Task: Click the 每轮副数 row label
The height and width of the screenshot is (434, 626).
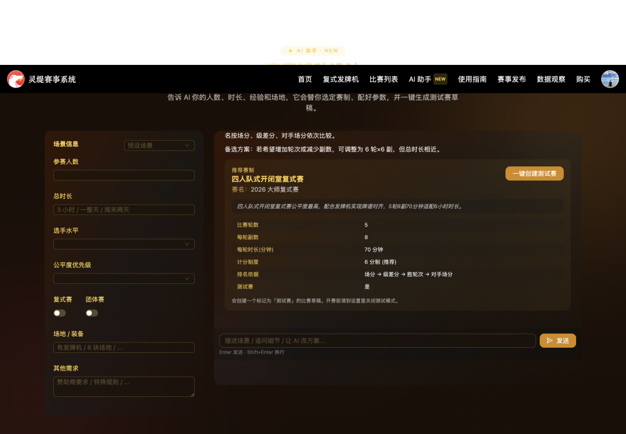Action: [248, 237]
